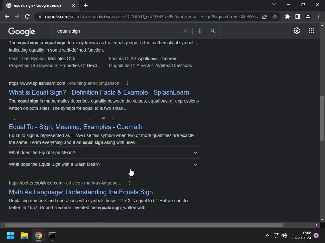
Task: Click the scroll right arrow
Action: coord(317,225)
